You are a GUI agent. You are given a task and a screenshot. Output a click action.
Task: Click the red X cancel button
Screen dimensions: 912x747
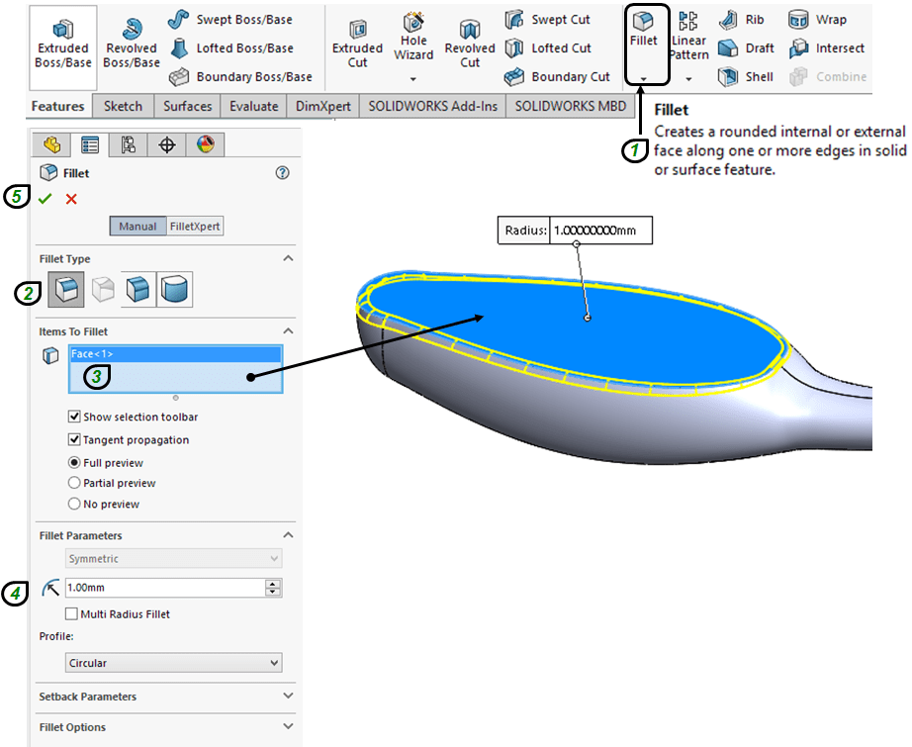(71, 199)
